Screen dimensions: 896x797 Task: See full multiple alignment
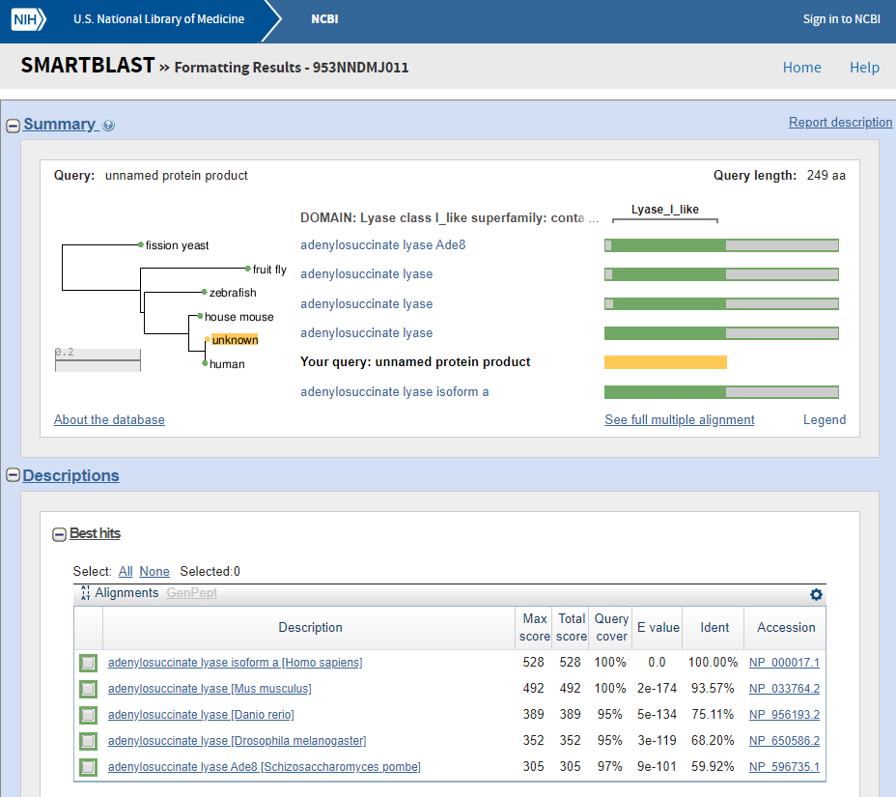coord(680,419)
